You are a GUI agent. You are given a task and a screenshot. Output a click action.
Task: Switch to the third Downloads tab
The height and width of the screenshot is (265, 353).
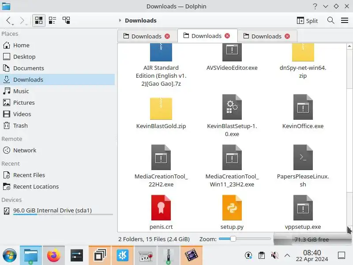click(263, 36)
